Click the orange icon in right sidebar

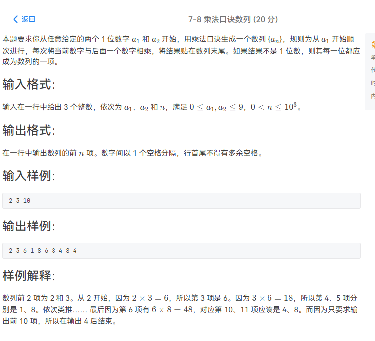pyautogui.click(x=373, y=45)
